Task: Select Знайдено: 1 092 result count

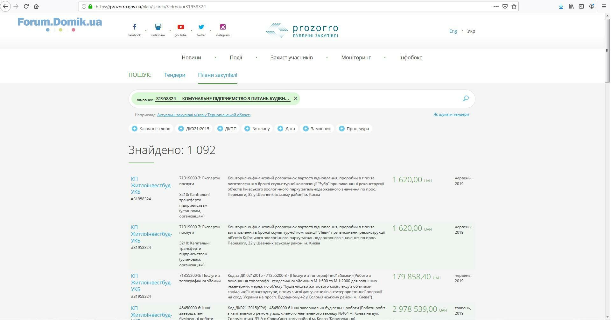Action: [172, 150]
